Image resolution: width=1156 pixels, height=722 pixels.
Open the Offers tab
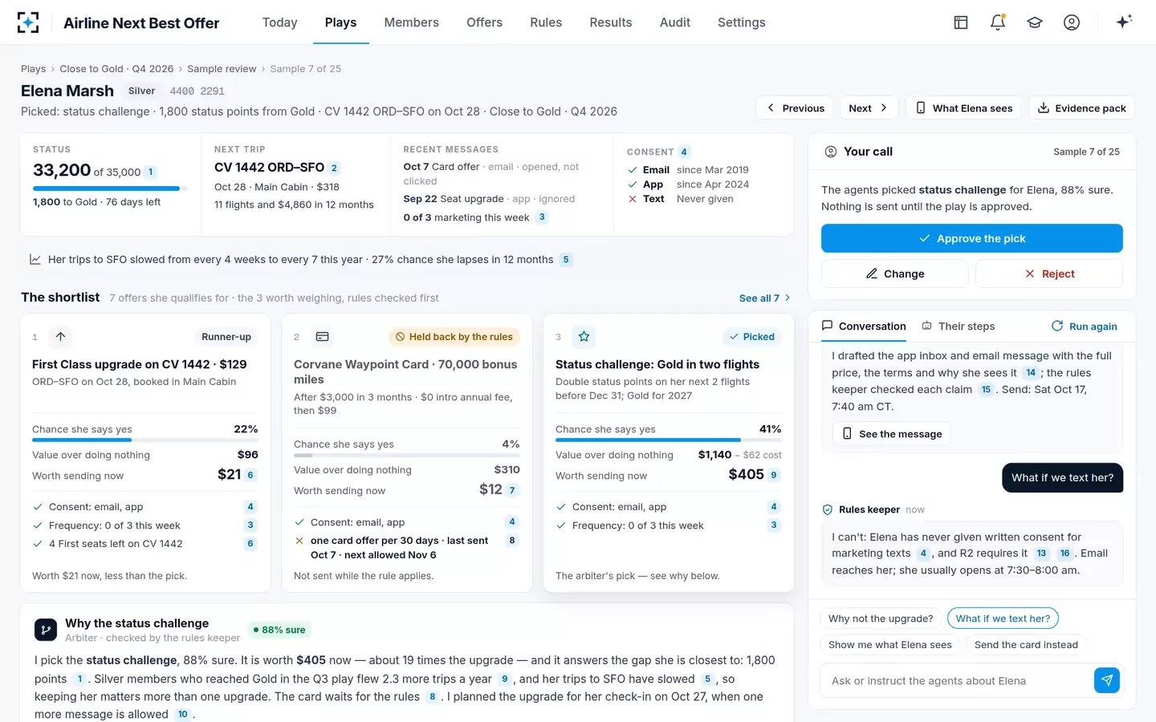484,22
